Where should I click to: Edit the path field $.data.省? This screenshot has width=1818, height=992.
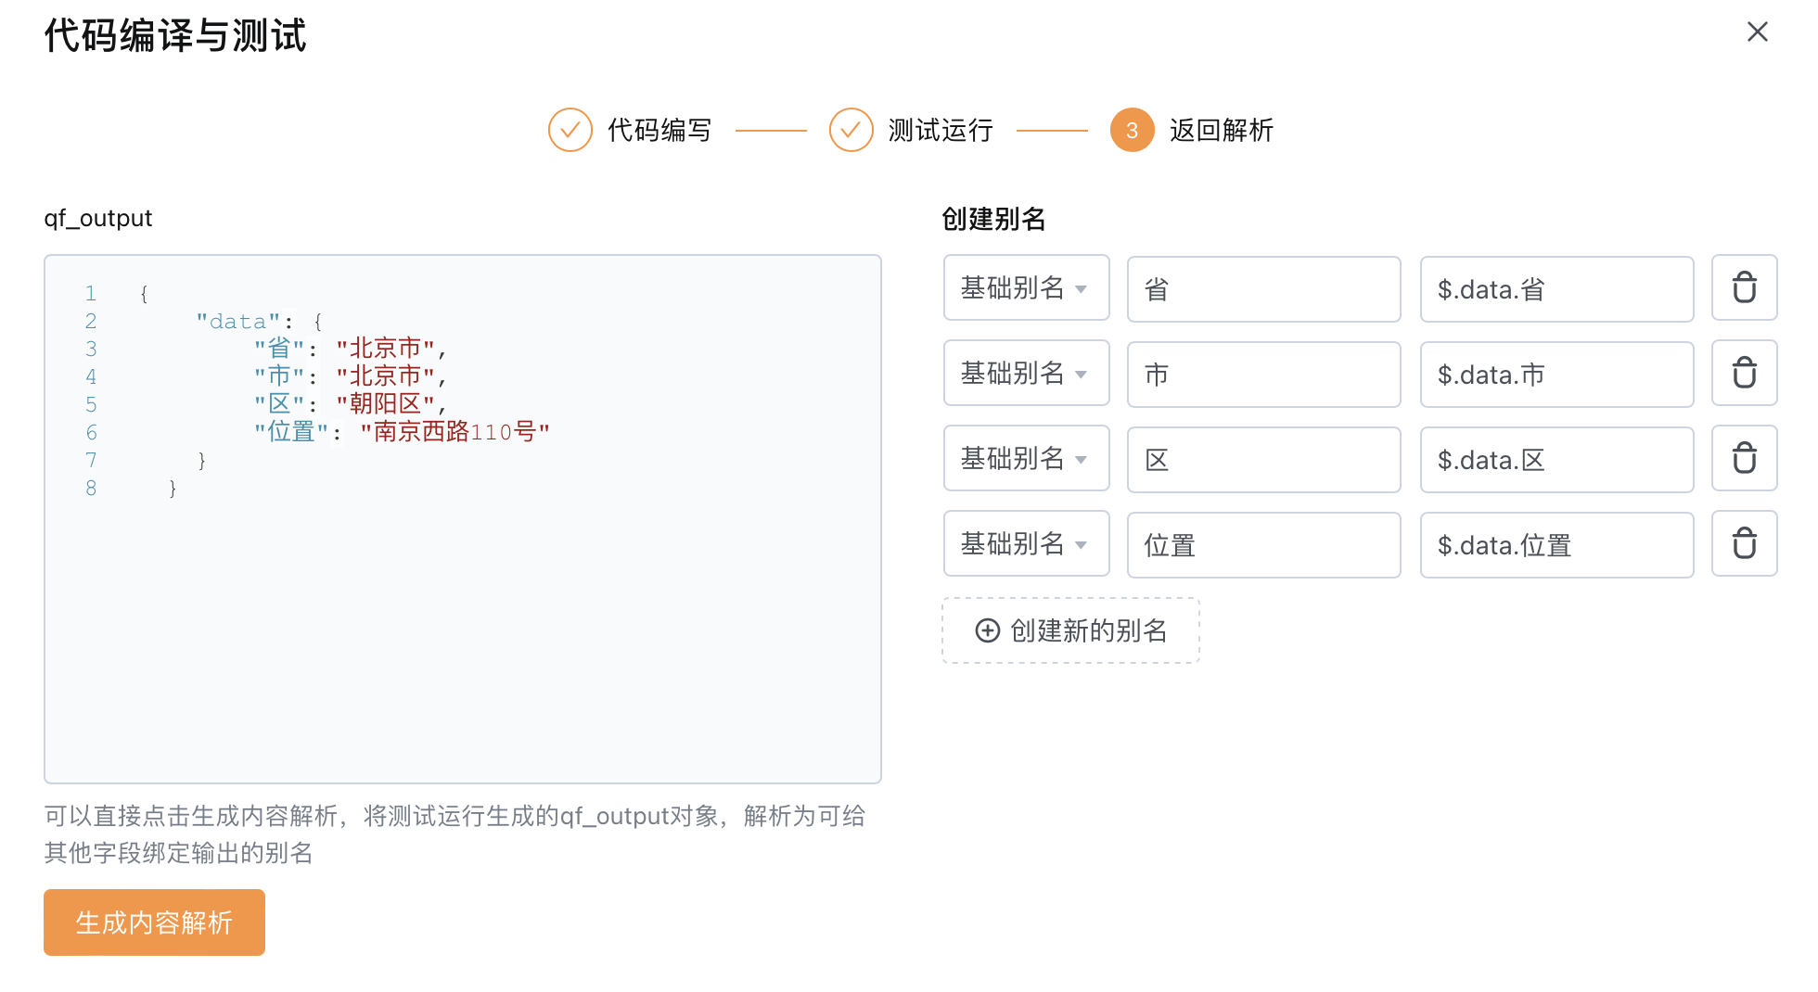click(x=1556, y=289)
